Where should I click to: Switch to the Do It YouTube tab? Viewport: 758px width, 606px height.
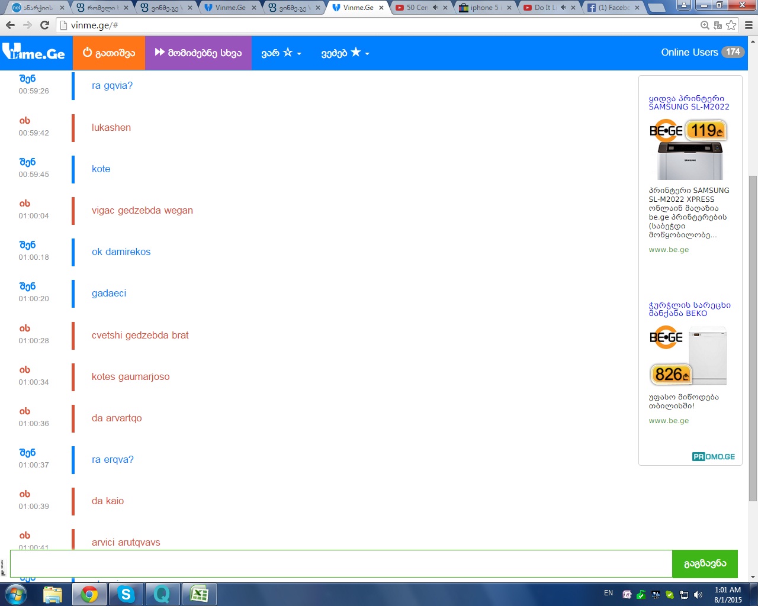coord(550,8)
